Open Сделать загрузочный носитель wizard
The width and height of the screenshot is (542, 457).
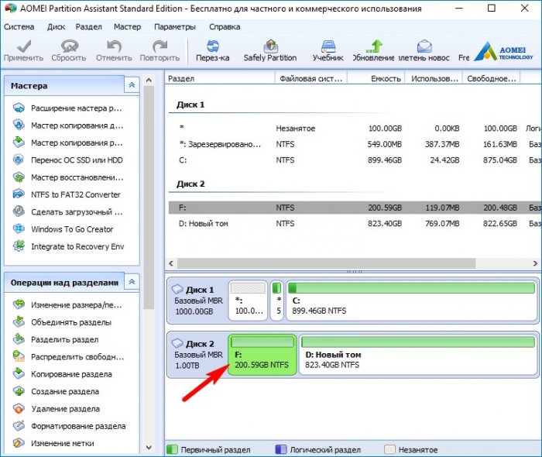pos(67,212)
